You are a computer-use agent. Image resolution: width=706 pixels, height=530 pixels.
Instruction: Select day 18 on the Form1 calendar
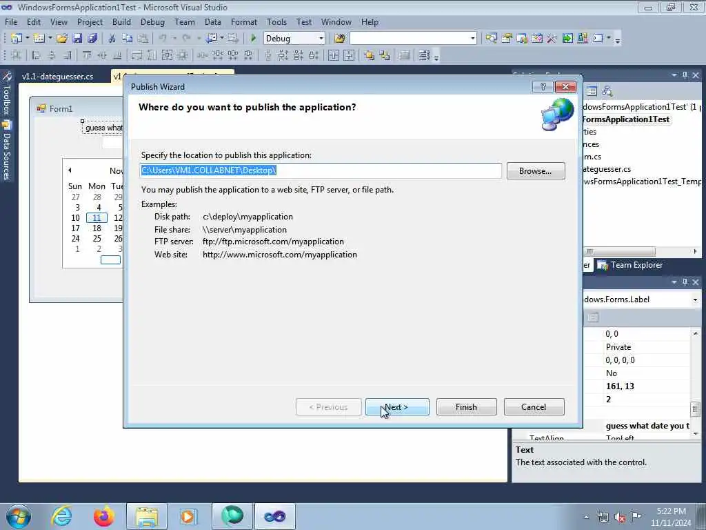pos(97,228)
